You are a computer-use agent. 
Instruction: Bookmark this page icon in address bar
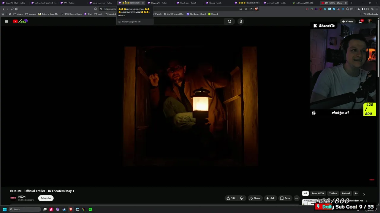[x=95, y=9]
